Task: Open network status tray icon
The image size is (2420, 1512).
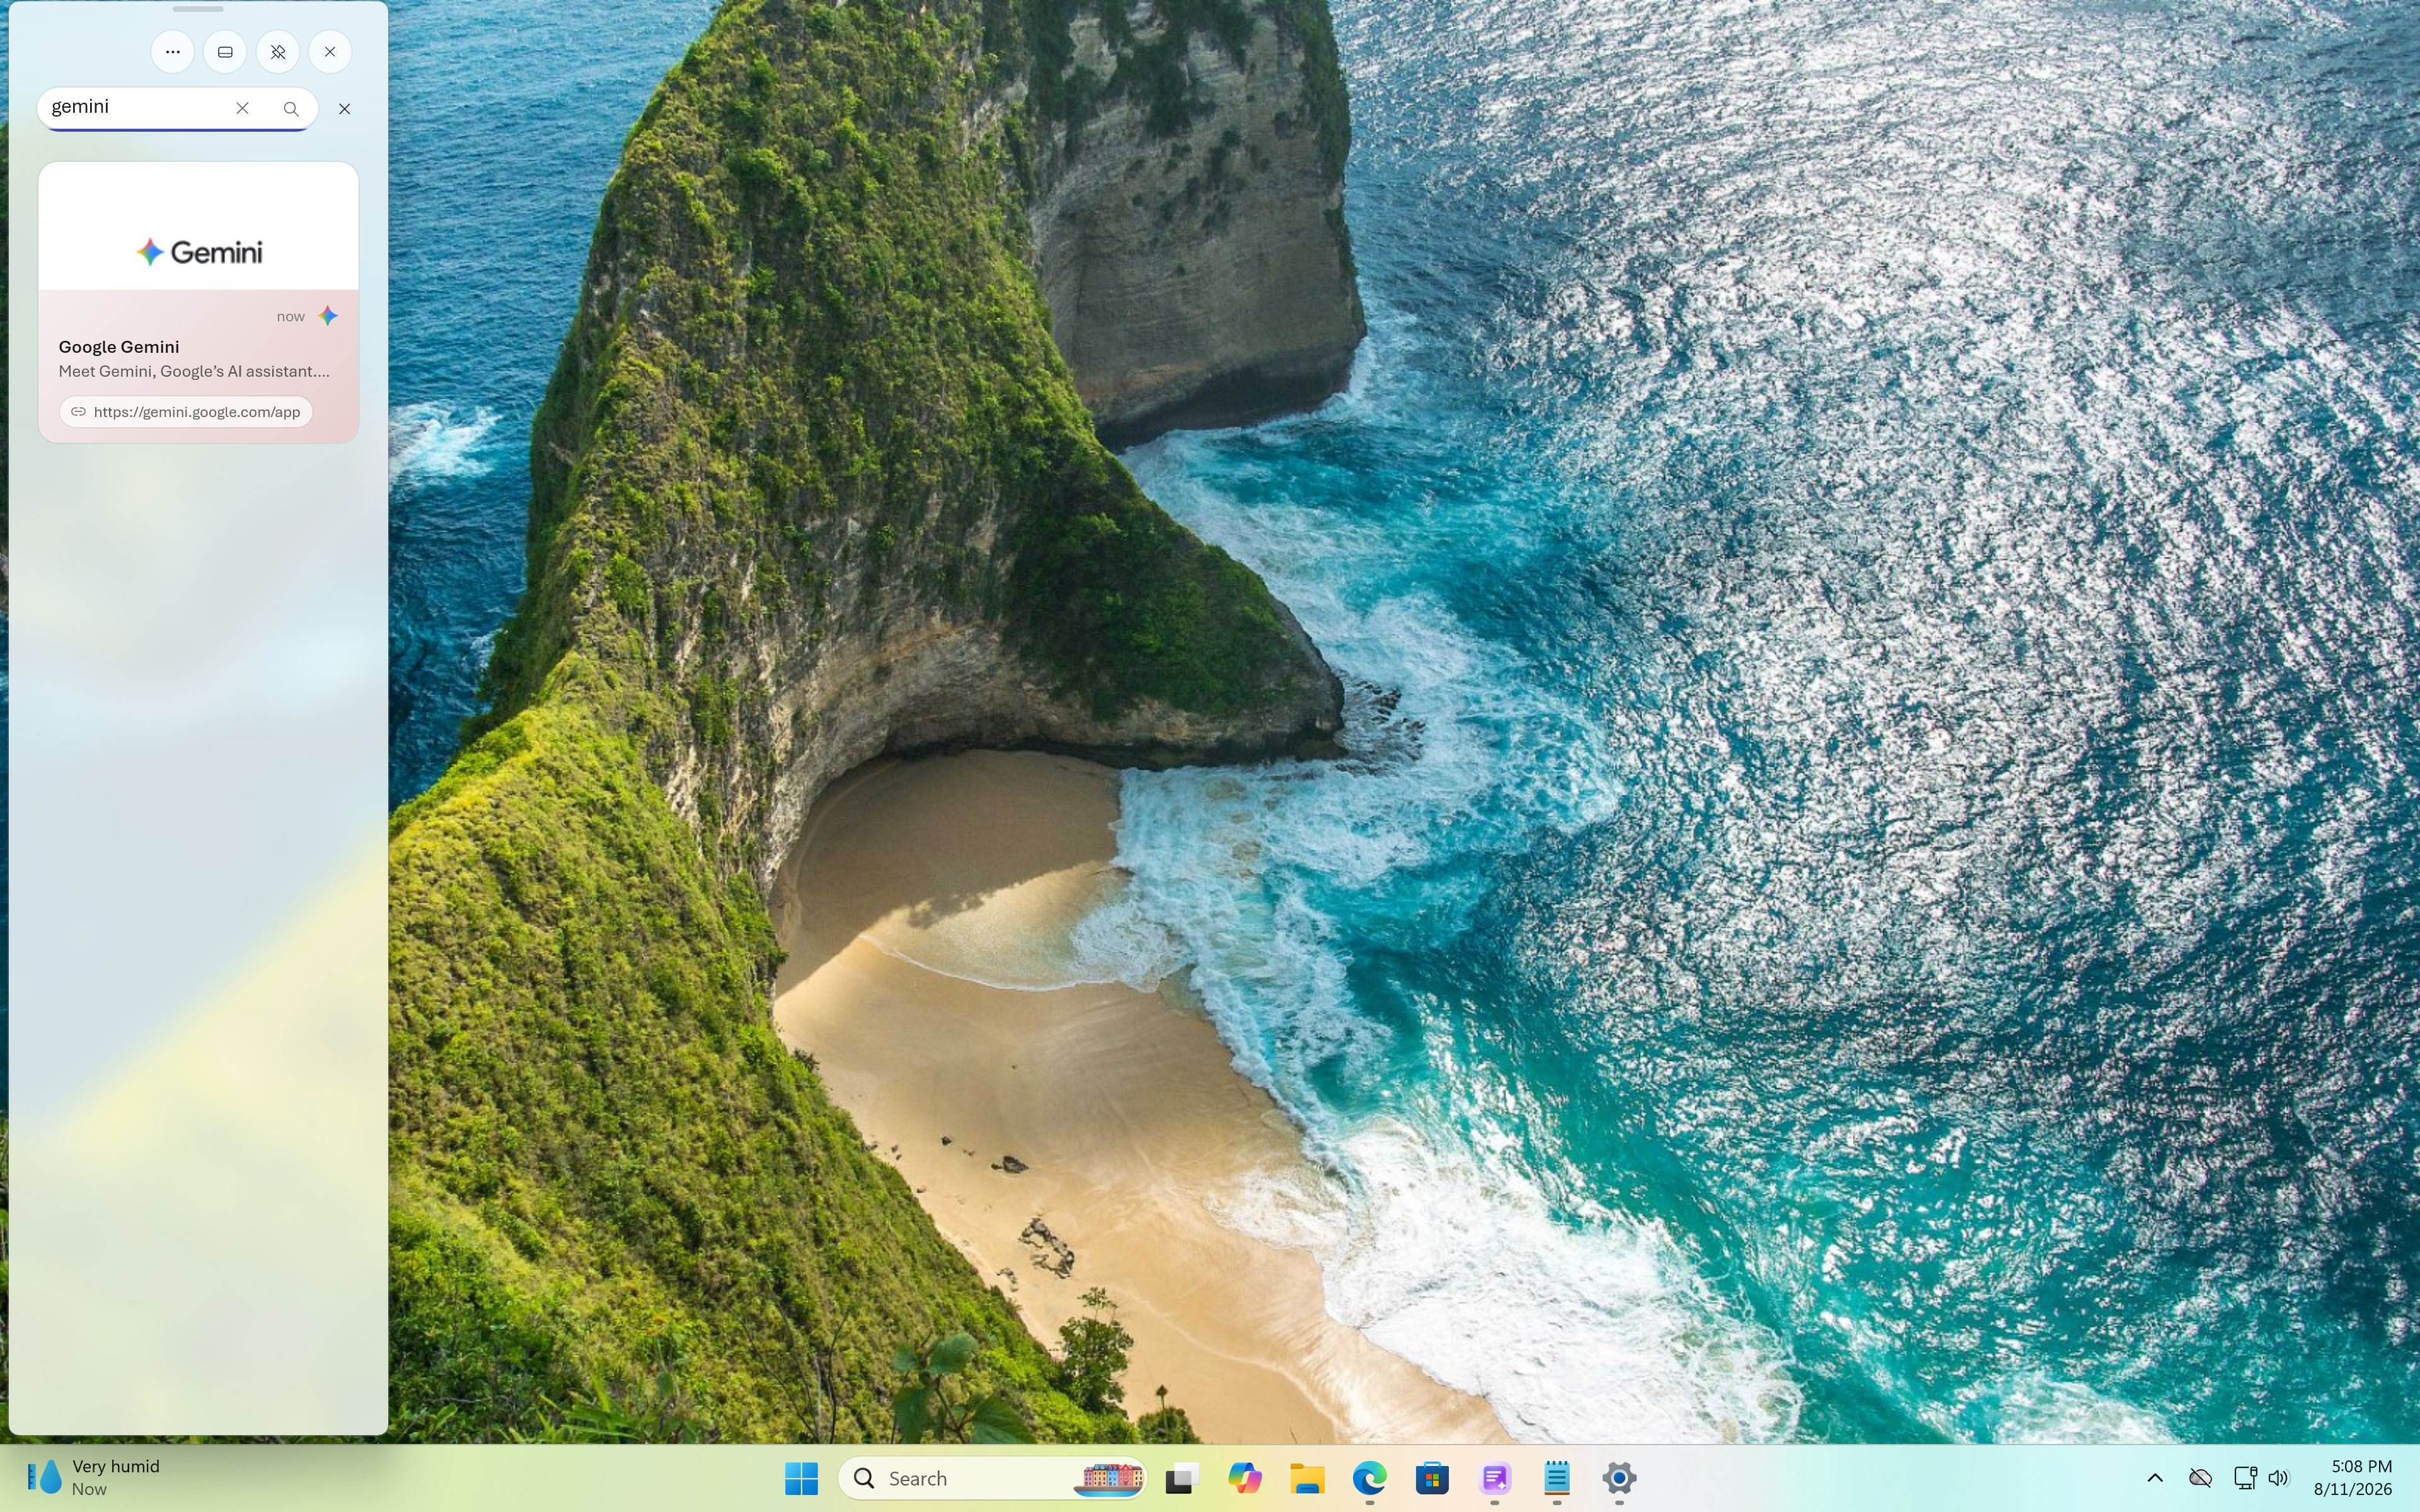Action: (2245, 1478)
